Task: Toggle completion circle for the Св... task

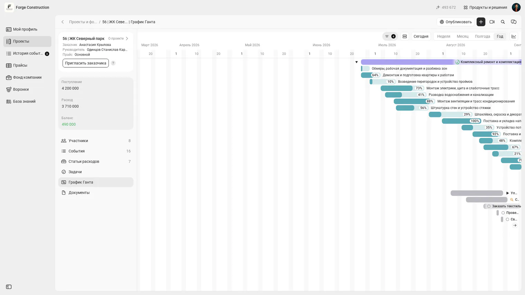Action: [507, 219]
